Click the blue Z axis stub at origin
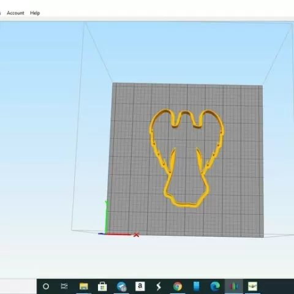This screenshot has width=294, height=294. [102, 234]
